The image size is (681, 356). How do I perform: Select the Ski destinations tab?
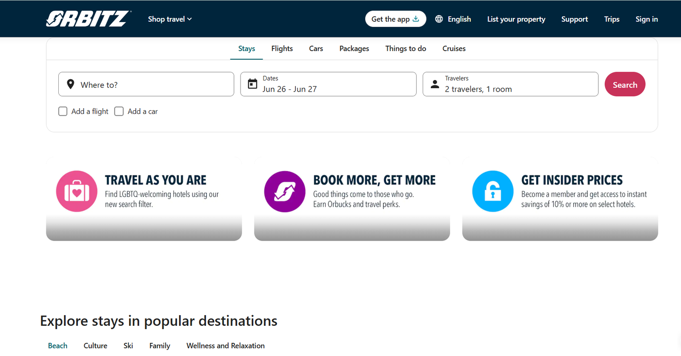128,346
